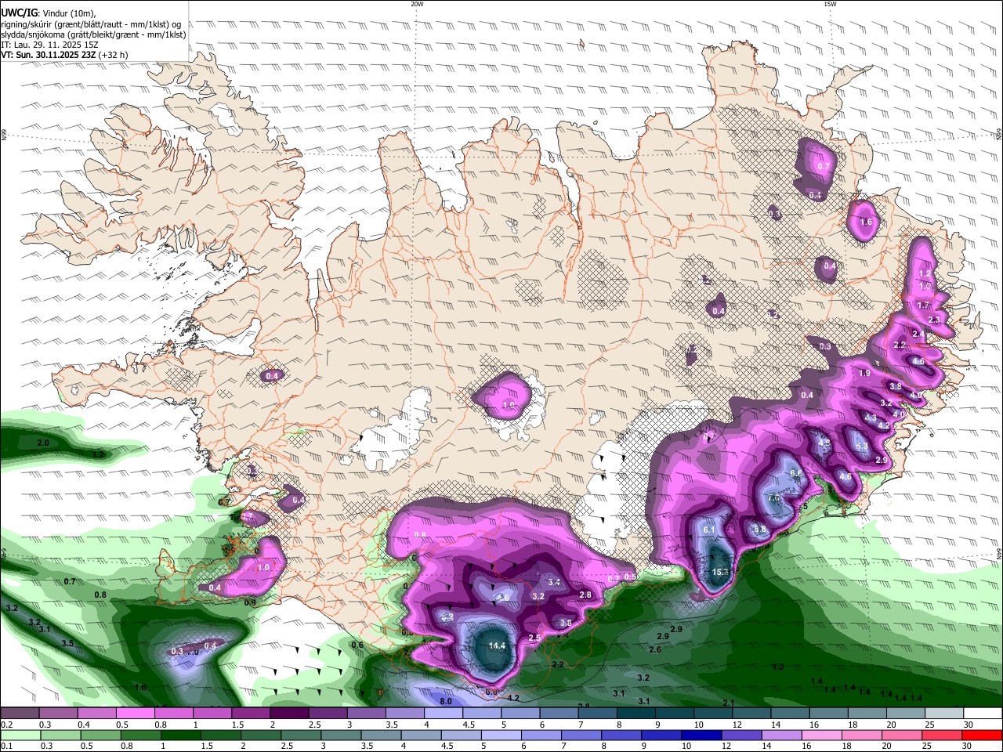Click dark teal 8 swatch in upper legend row
The width and height of the screenshot is (1003, 752).
[x=636, y=714]
